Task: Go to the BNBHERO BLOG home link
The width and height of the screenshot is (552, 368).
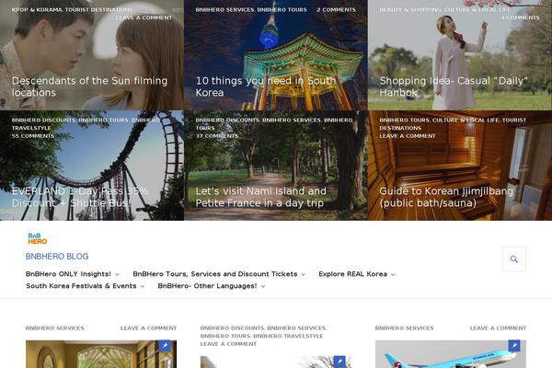Action: point(57,257)
